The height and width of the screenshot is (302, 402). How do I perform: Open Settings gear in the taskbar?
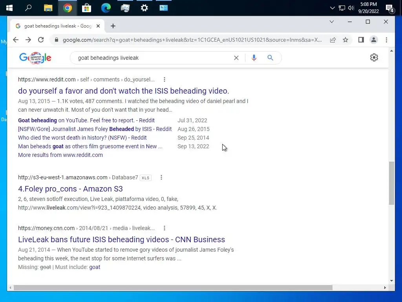[x=144, y=8]
